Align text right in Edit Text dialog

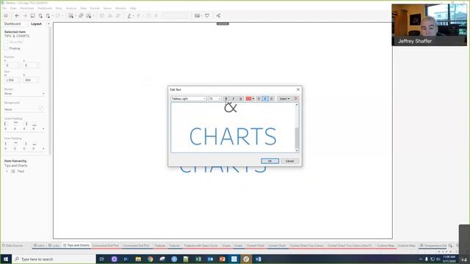pos(272,98)
